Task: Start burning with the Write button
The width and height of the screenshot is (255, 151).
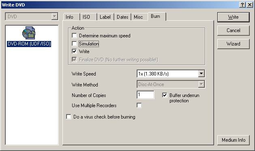Action: tap(233, 17)
